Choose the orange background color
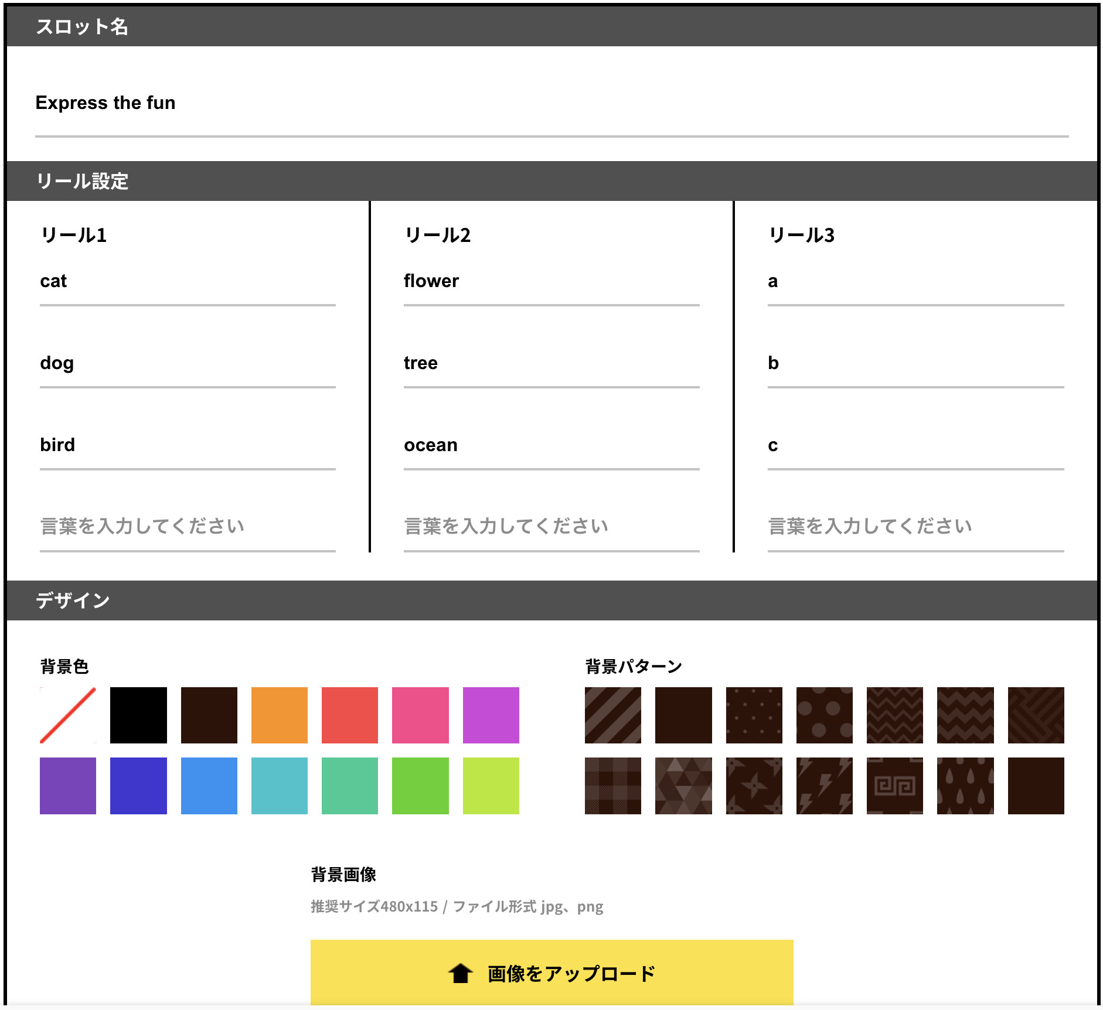The image size is (1103, 1010). coord(279,715)
